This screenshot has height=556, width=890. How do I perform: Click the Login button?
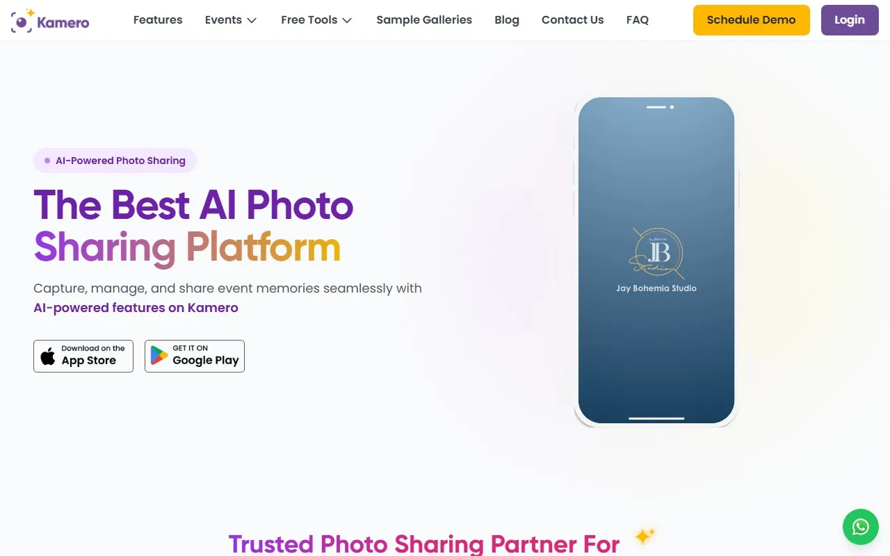[x=850, y=20]
